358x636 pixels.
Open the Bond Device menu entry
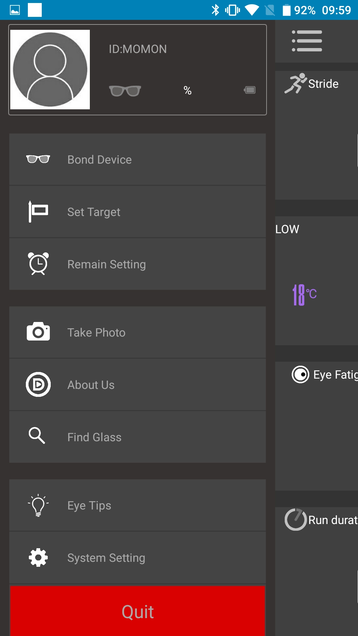(x=138, y=159)
